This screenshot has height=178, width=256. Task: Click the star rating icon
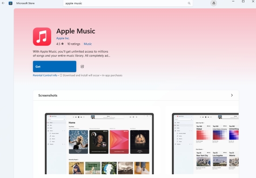[x=62, y=44]
